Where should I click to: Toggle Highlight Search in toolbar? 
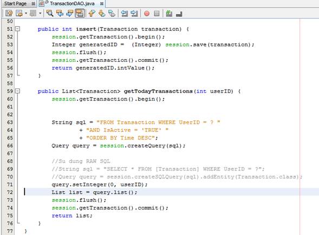(80, 14)
